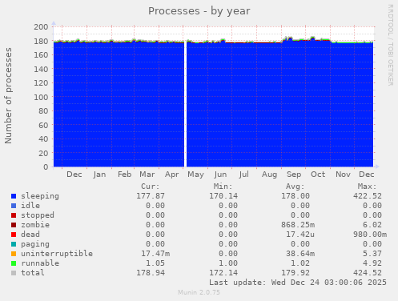Click uninterruptible maximum value 5.37

click(372, 254)
